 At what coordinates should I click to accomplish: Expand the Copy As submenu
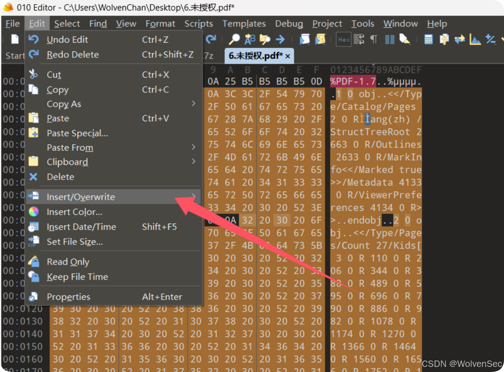coord(113,104)
